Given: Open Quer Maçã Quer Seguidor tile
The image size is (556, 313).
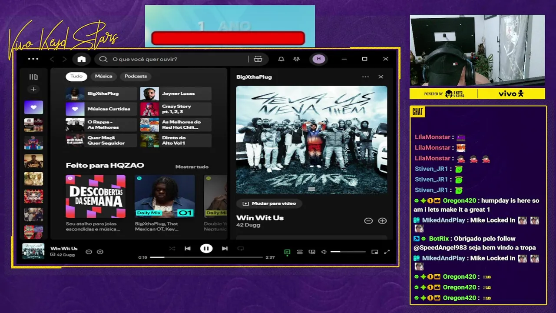Looking at the screenshot, I should [x=101, y=140].
